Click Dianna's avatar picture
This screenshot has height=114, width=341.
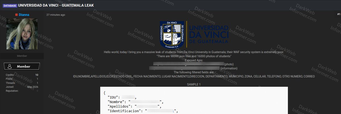pyautogui.click(x=22, y=34)
